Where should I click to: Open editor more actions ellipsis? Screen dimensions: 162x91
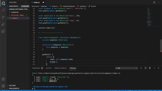(x=158, y=2)
